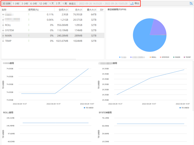Screen dimensions: 194x145
Task: Select the 1 周 time range
Action: (65, 4)
